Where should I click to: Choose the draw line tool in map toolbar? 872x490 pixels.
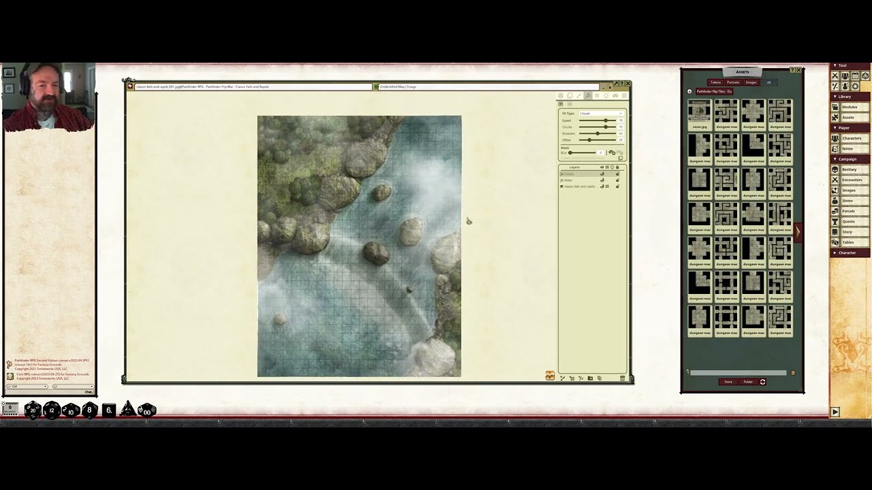point(579,95)
